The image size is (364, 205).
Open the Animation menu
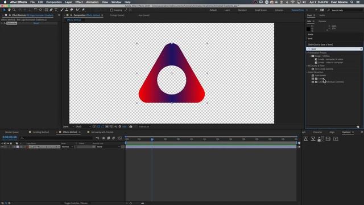92,2
